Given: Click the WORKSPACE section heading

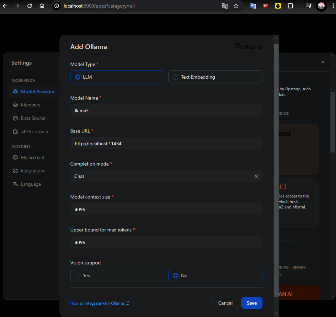Looking at the screenshot, I should click(x=23, y=80).
